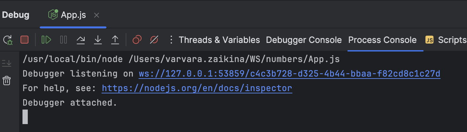The width and height of the screenshot is (467, 132).
Task: Resume program execution
Action: [46, 40]
